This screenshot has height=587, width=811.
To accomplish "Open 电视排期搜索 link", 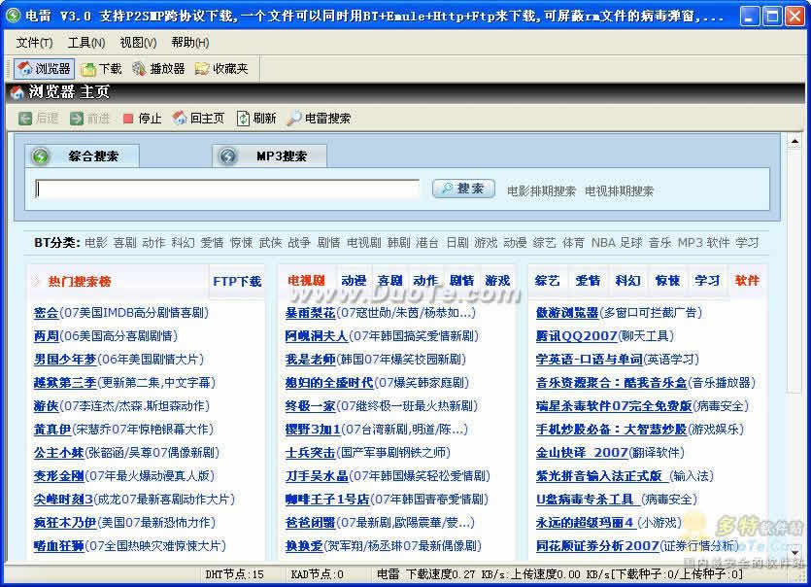I will (619, 191).
